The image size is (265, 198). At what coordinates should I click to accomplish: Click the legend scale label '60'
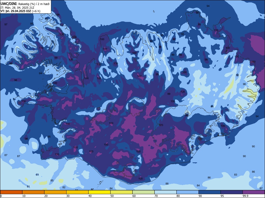[x=134, y=196]
